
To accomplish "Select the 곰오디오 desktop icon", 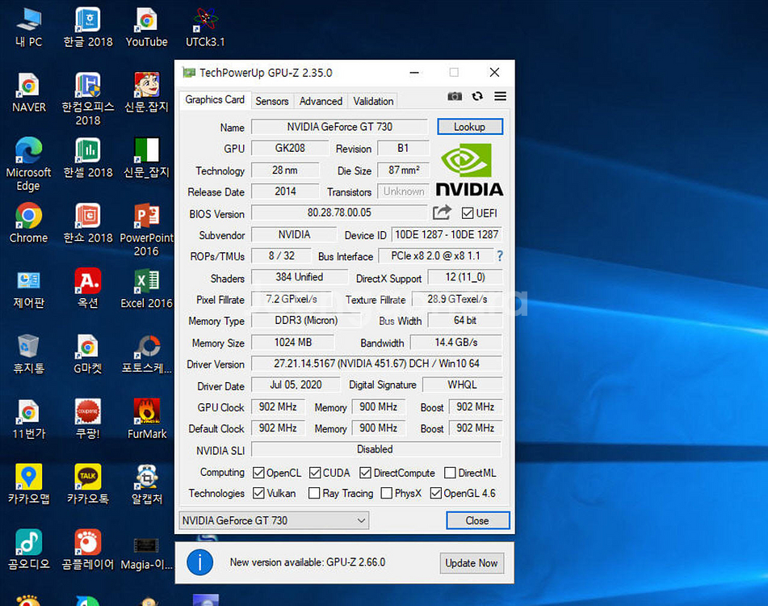I will (x=28, y=549).
